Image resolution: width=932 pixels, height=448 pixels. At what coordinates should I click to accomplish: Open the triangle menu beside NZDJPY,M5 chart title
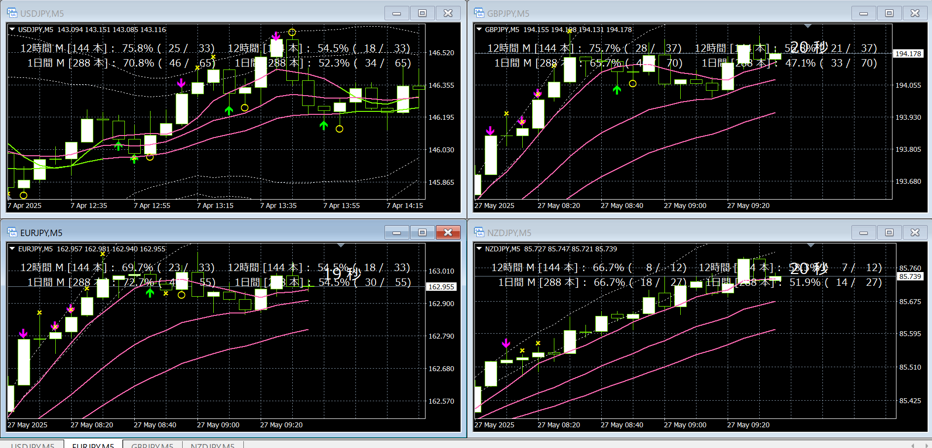[479, 249]
